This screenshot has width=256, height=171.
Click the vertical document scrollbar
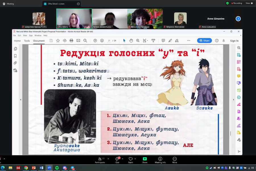tap(230, 133)
